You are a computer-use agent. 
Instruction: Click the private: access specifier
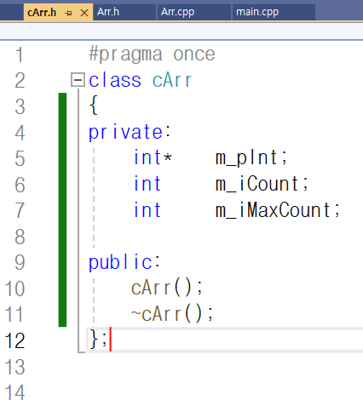tap(130, 132)
